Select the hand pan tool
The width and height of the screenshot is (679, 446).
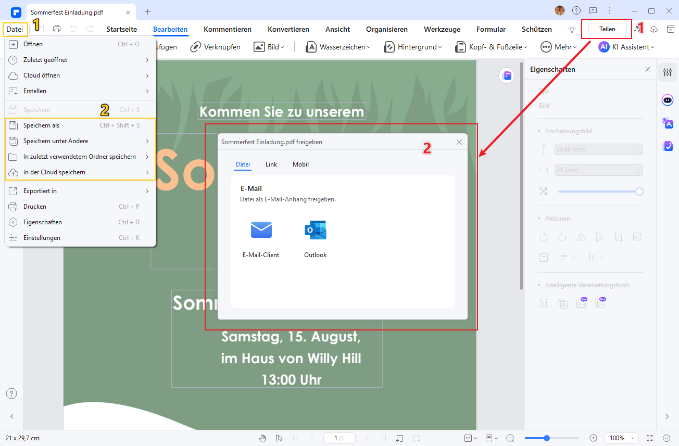[263, 438]
